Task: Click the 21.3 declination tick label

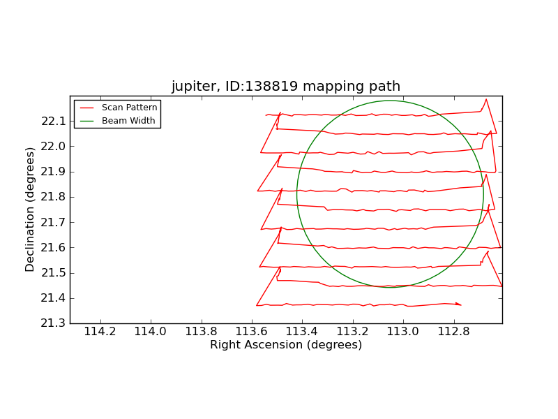Action: click(54, 323)
